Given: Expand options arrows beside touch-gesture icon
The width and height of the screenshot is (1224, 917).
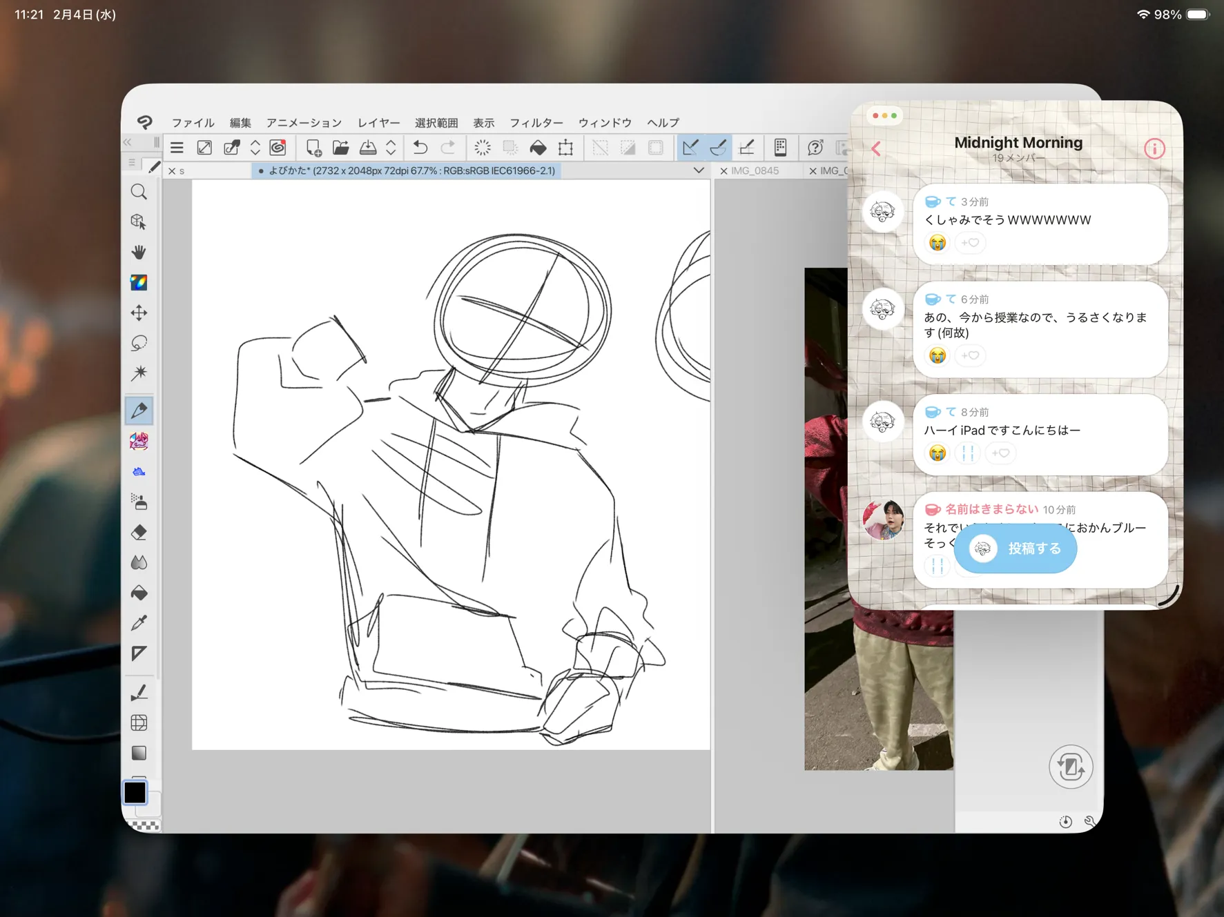Looking at the screenshot, I should (255, 147).
